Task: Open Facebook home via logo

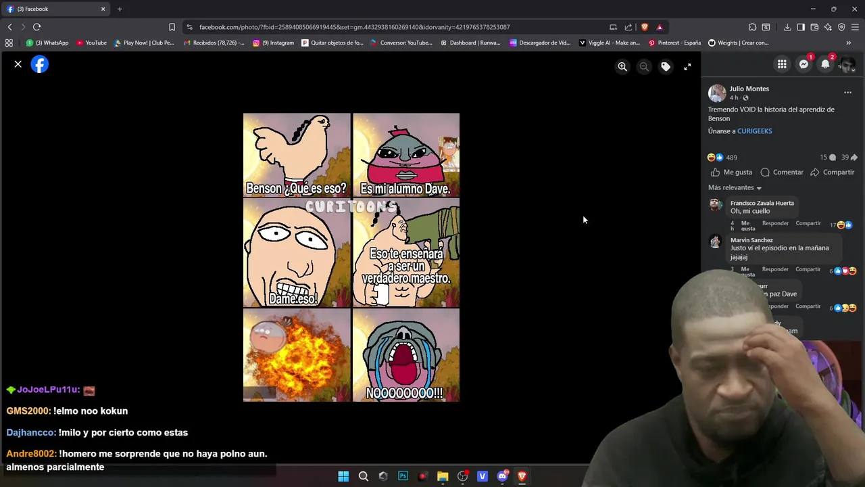Action: 40,64
